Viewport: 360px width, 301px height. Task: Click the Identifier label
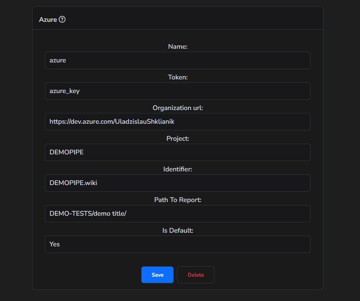coord(177,169)
